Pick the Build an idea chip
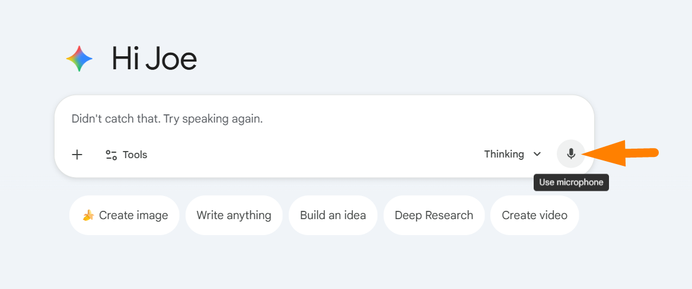Viewport: 692px width, 289px height. 333,216
